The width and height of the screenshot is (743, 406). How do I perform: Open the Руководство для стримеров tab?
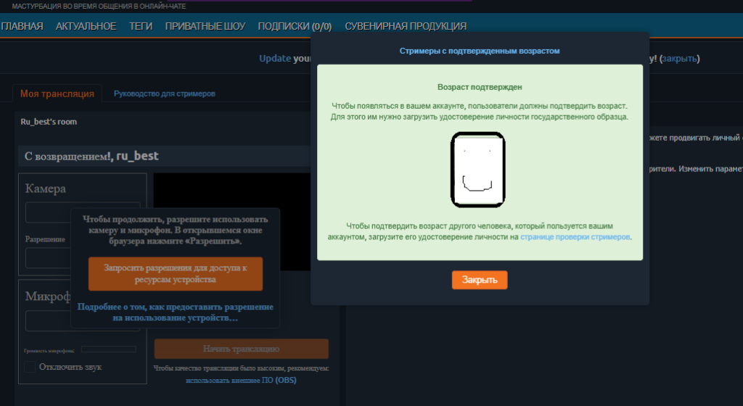(x=164, y=94)
